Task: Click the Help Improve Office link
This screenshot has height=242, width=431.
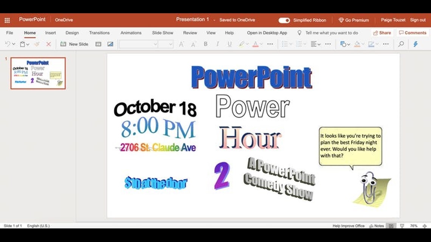Action: (349, 226)
